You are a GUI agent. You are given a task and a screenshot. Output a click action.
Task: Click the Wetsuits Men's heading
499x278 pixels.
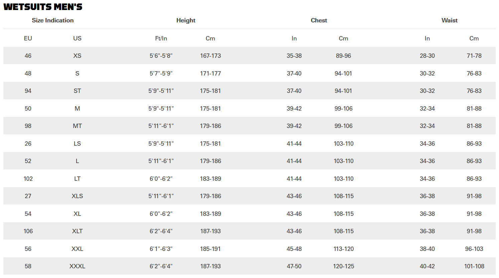43,7
